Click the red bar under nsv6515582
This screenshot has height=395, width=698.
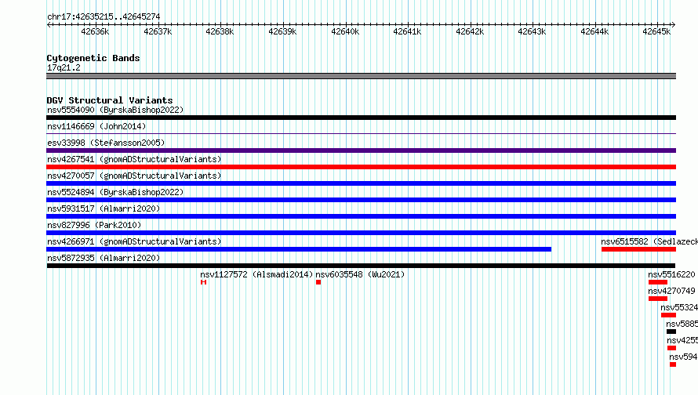click(x=639, y=249)
